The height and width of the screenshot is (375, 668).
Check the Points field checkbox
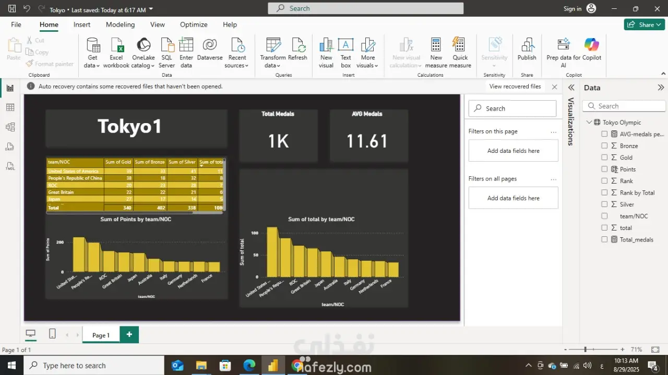[x=604, y=169]
